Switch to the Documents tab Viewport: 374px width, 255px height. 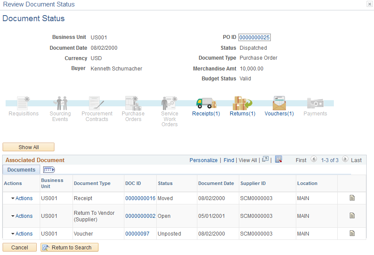[21, 169]
